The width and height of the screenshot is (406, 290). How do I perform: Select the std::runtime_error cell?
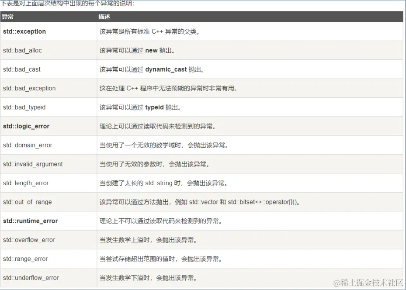(x=30, y=221)
